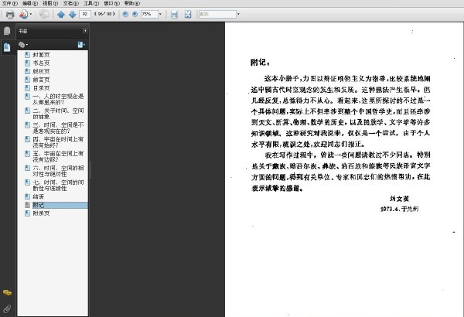Select the 结语 bookmark
464x317 pixels.
[38, 196]
